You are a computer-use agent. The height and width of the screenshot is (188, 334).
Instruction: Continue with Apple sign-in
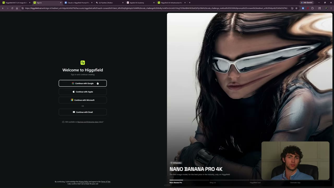pos(83,92)
